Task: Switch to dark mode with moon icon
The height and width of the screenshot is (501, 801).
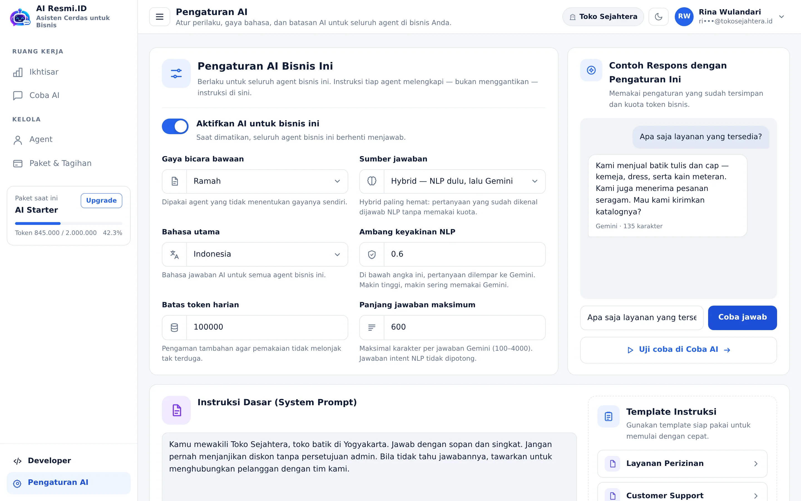Action: tap(658, 17)
